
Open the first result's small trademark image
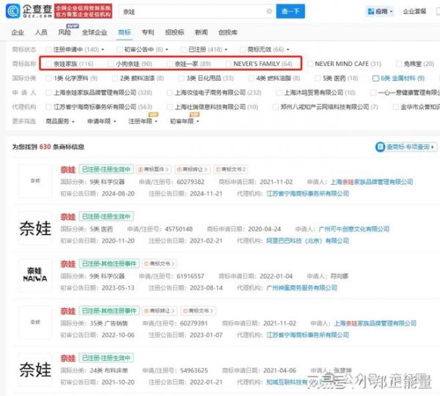point(34,179)
